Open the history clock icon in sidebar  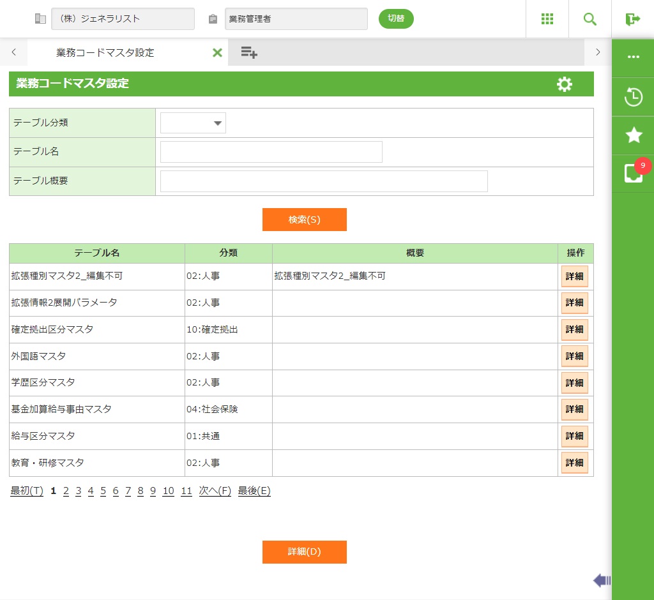coord(633,98)
